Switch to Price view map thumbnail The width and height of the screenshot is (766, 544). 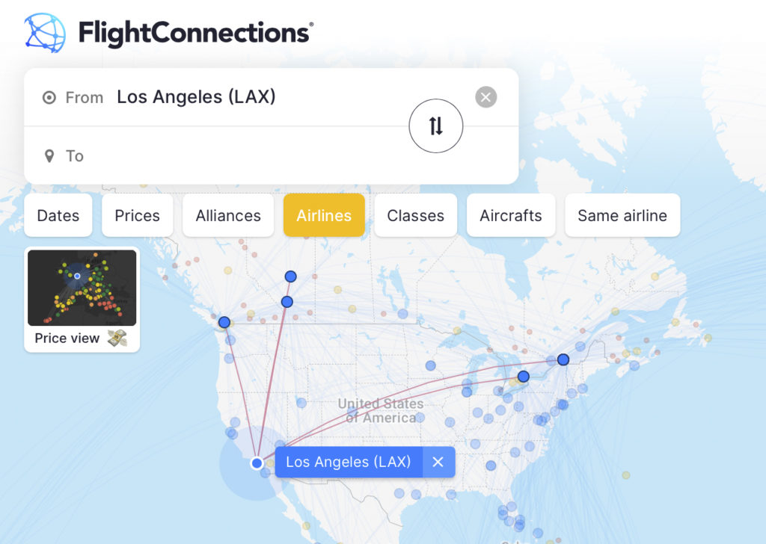coord(82,288)
